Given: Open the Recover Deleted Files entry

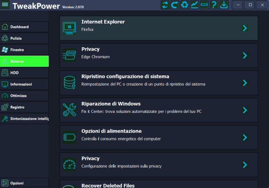Looking at the screenshot, I should [x=108, y=185].
